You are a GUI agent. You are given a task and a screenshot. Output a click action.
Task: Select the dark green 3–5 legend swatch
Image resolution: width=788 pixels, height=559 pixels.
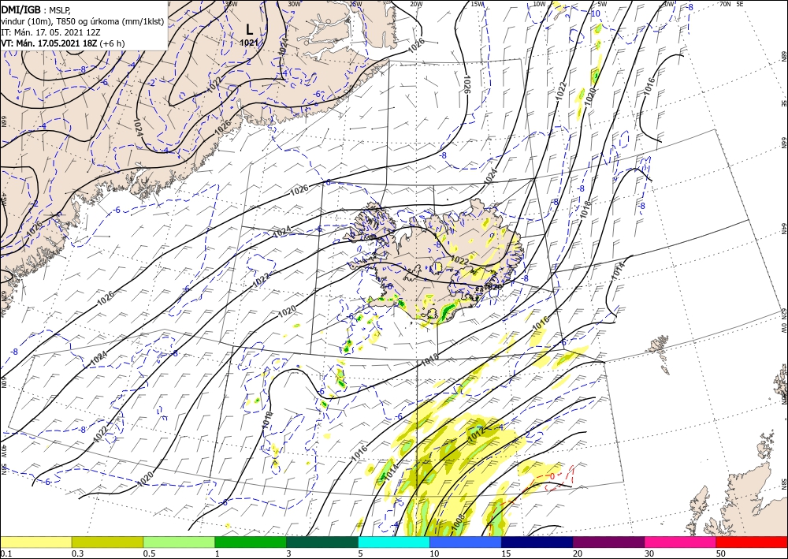(322, 542)
